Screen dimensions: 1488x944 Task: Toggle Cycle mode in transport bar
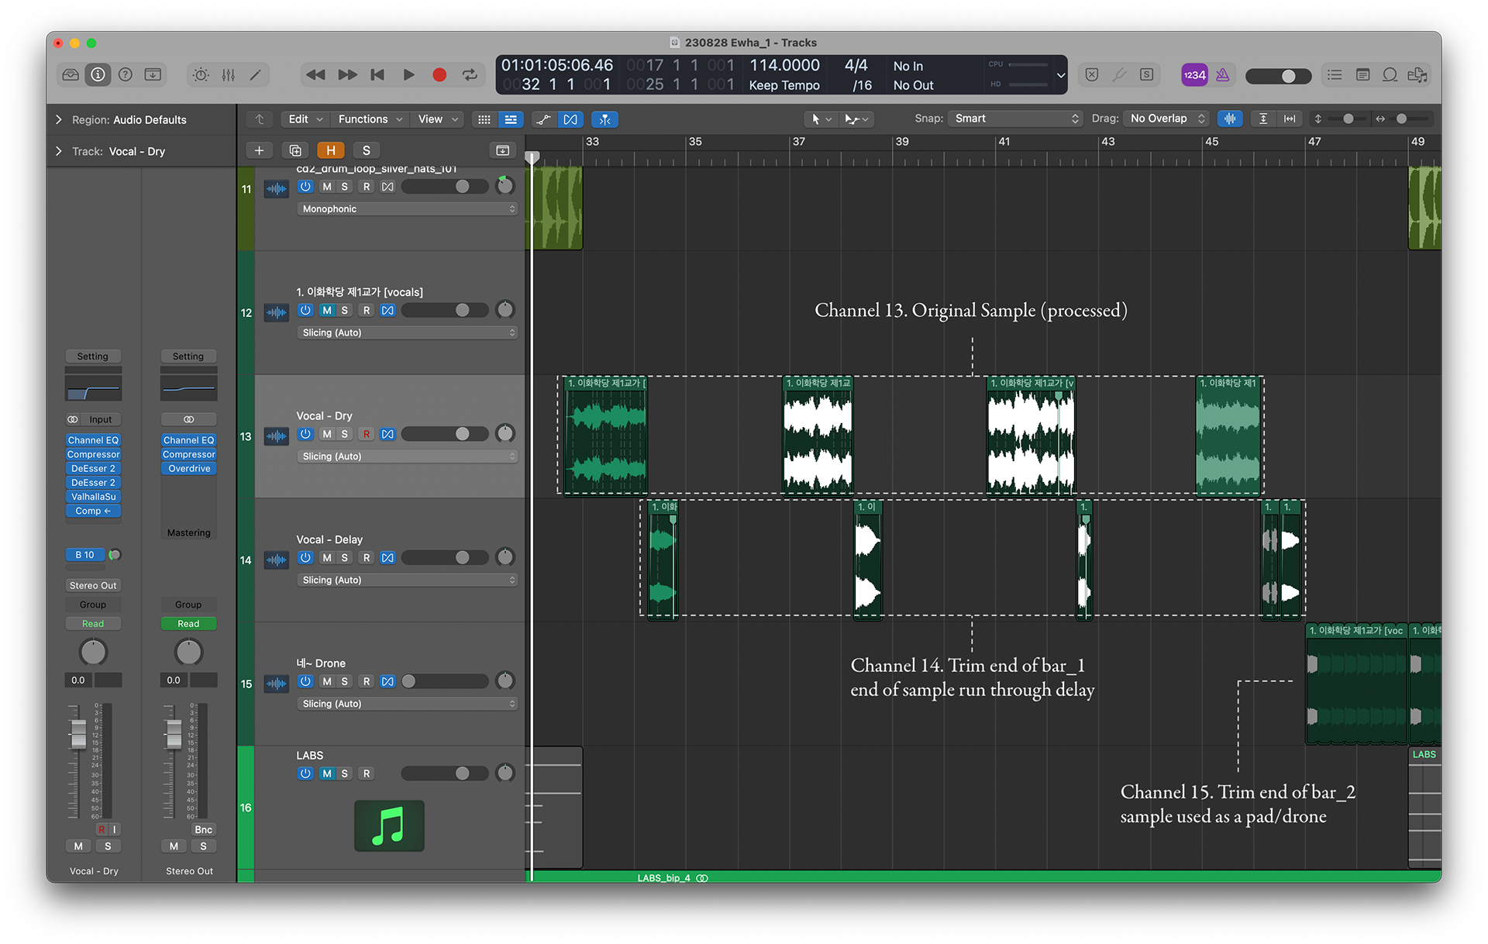[x=470, y=75]
